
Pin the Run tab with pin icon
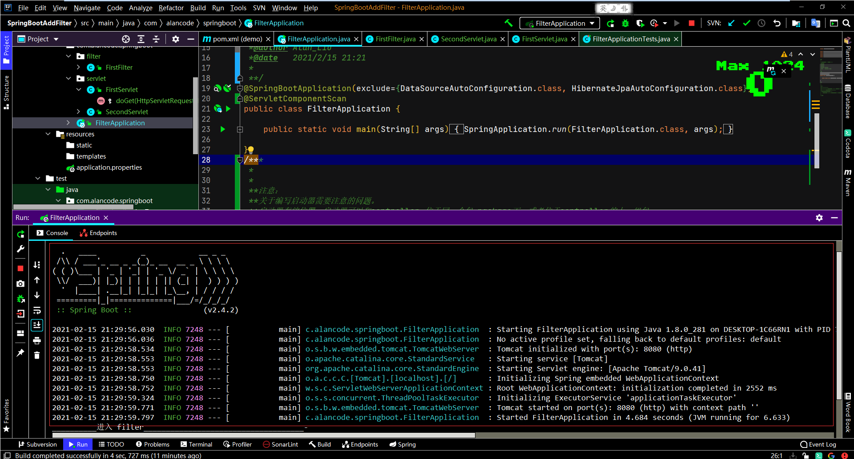(x=20, y=353)
